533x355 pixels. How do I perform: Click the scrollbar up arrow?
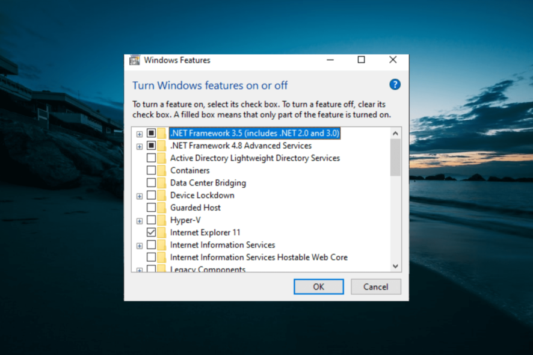point(395,134)
